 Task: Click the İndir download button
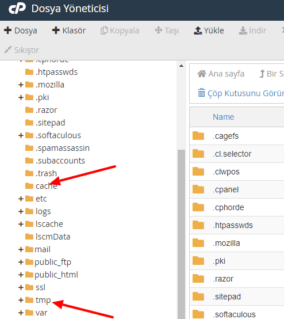pos(252,31)
